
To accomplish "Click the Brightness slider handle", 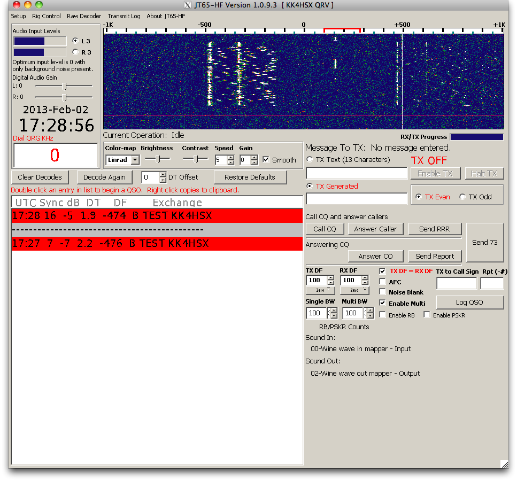I will click(158, 159).
